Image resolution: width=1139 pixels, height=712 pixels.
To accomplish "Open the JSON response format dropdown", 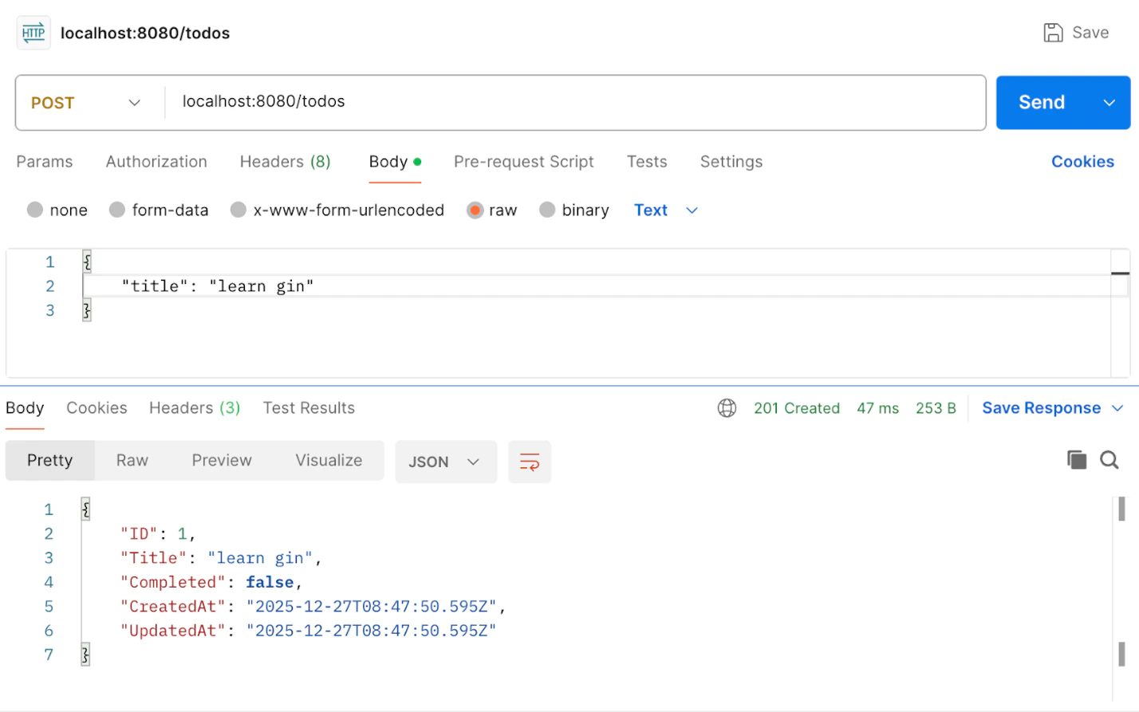I will coord(445,462).
